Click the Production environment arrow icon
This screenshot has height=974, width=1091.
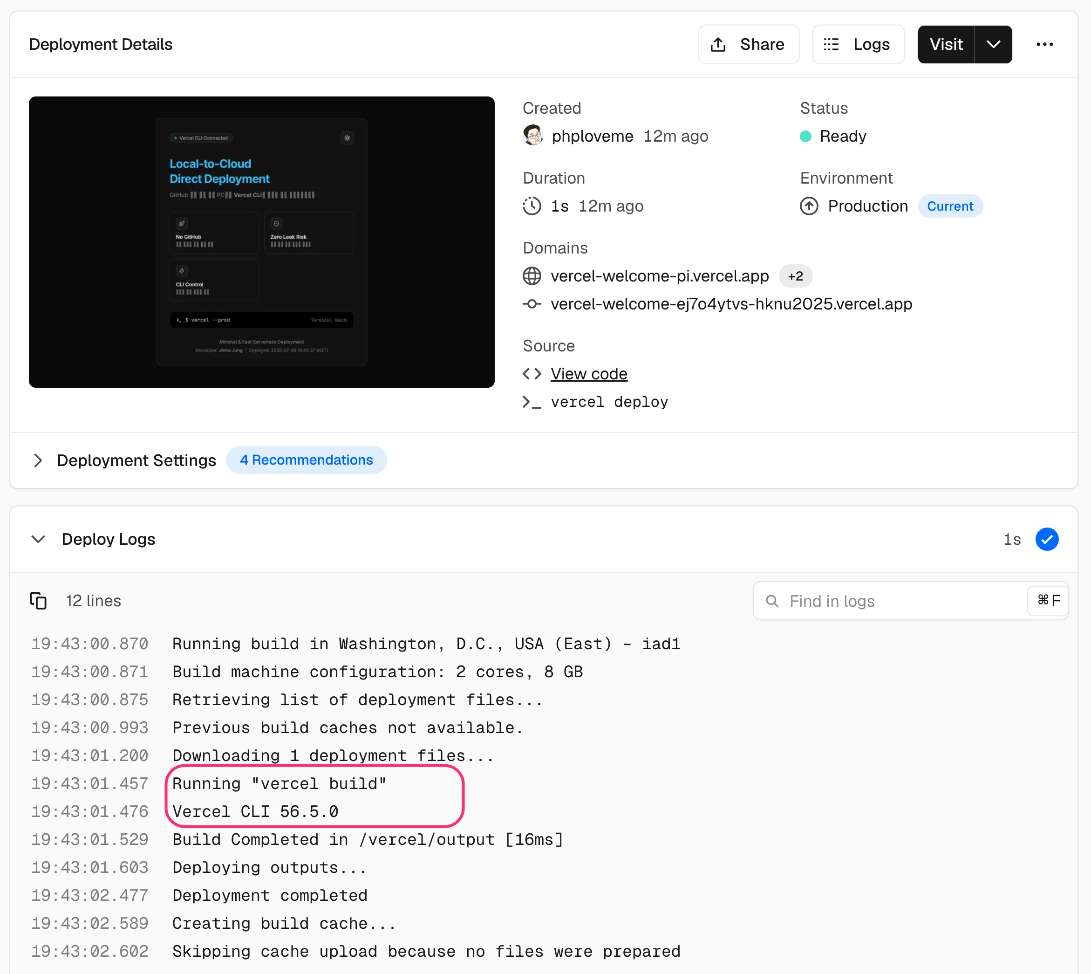click(809, 206)
